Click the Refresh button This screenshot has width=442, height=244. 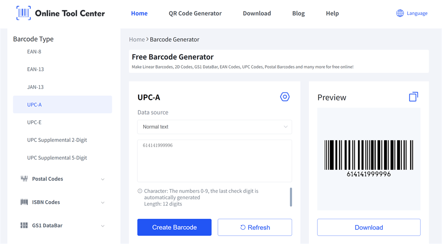pyautogui.click(x=255, y=227)
